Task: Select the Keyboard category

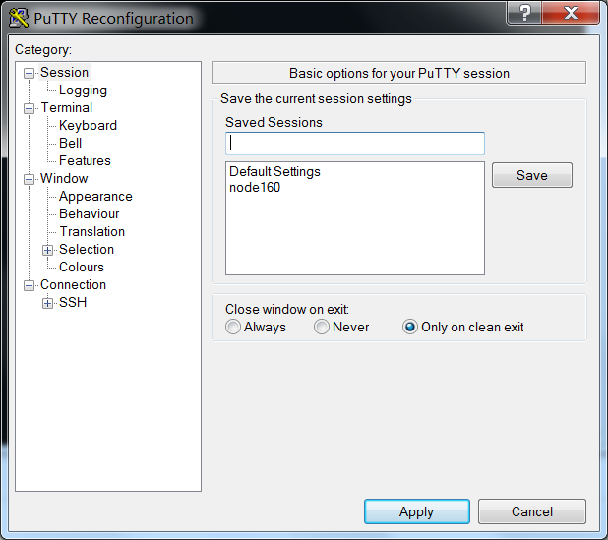Action: tap(88, 125)
